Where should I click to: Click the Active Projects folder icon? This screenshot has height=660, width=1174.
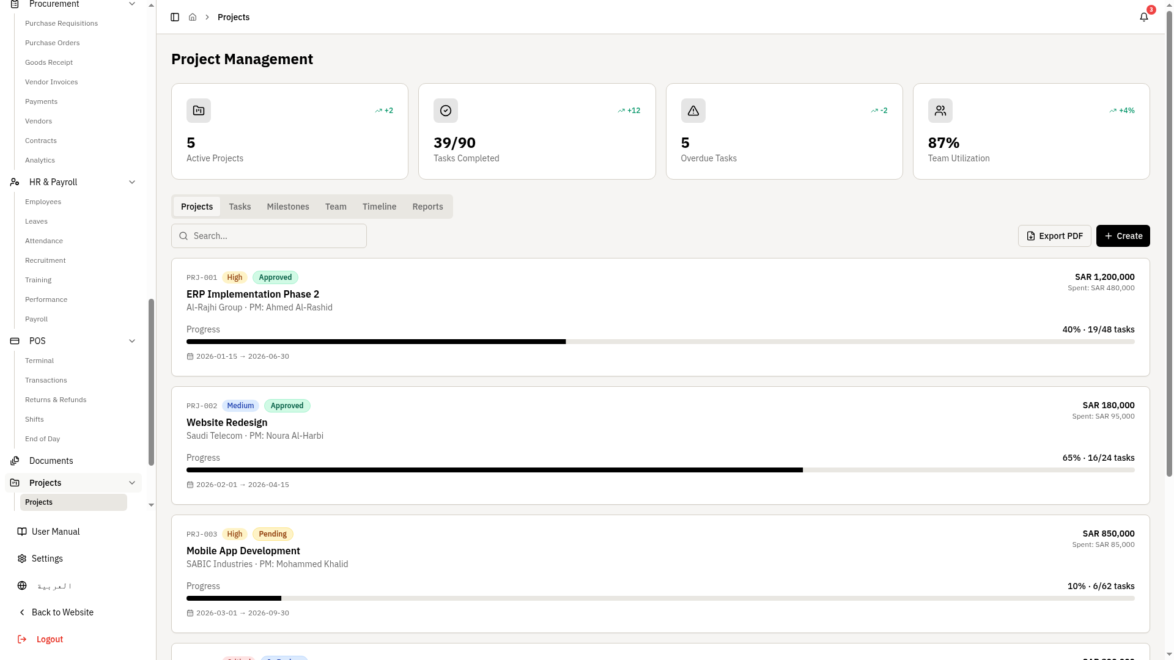point(199,111)
